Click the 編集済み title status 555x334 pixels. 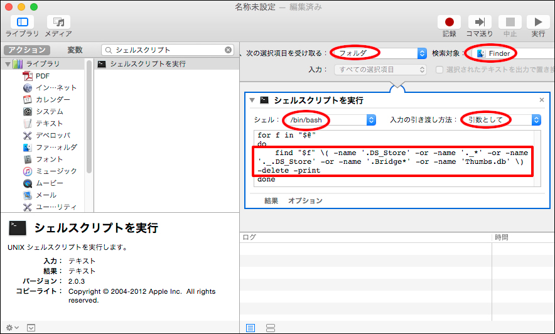(306, 7)
